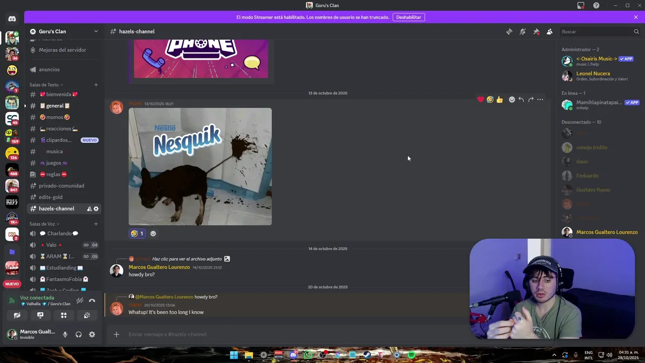
Task: Invite people to hazels-channel icon
Action: tap(89, 209)
